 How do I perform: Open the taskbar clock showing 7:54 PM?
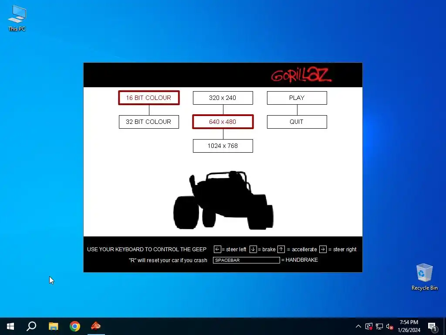click(x=409, y=326)
